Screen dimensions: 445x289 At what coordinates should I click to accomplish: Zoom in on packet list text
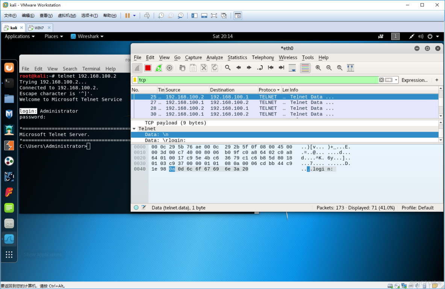pos(318,67)
